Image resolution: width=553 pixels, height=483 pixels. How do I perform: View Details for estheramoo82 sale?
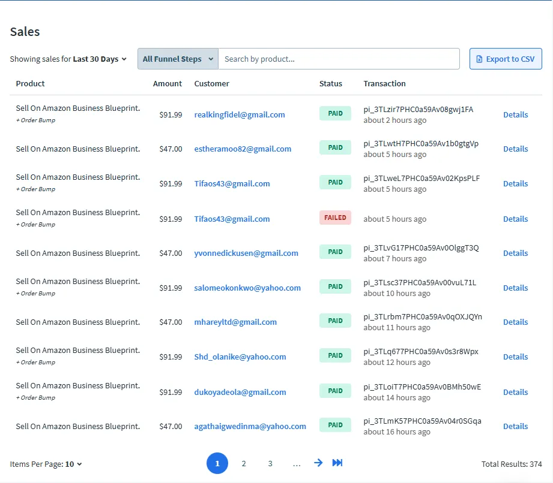tap(515, 149)
